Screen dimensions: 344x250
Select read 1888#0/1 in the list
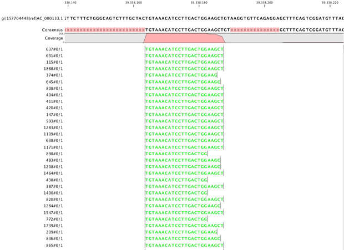click(53, 69)
